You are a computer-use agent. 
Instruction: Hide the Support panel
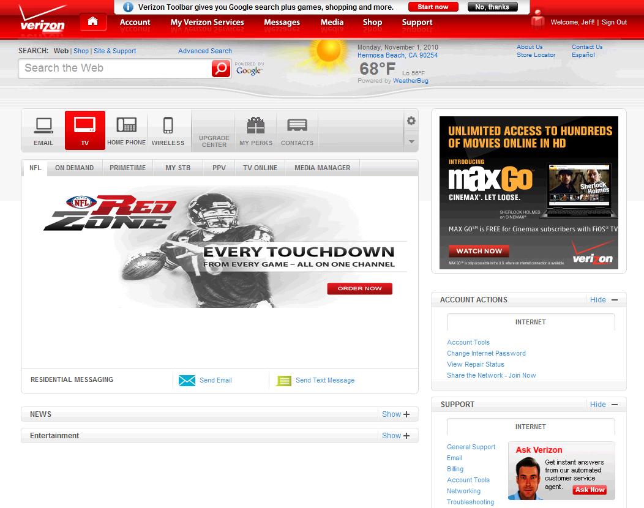tap(604, 405)
